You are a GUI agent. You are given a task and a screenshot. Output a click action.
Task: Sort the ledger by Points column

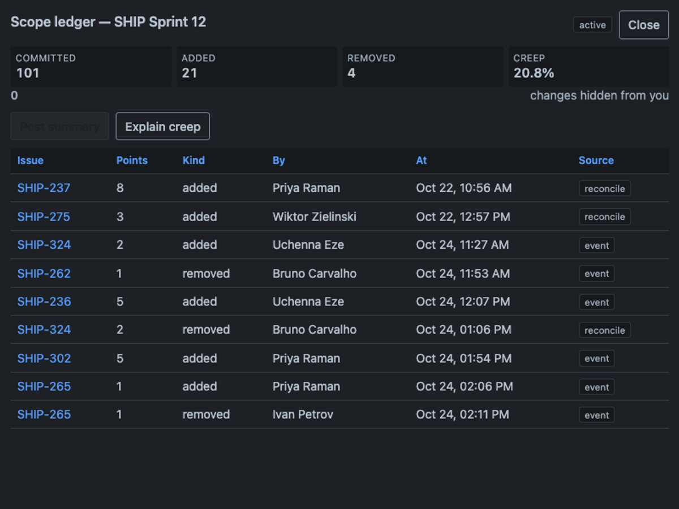pos(132,161)
